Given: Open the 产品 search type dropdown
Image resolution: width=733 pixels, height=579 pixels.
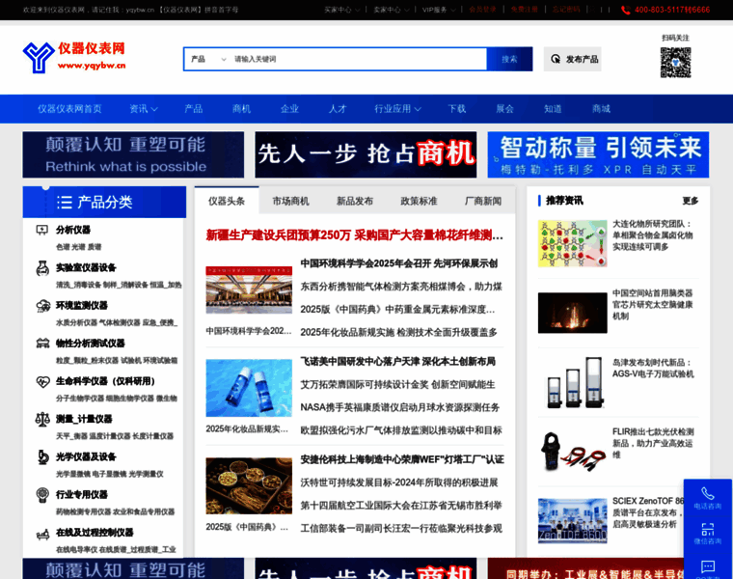Looking at the screenshot, I should (x=208, y=59).
